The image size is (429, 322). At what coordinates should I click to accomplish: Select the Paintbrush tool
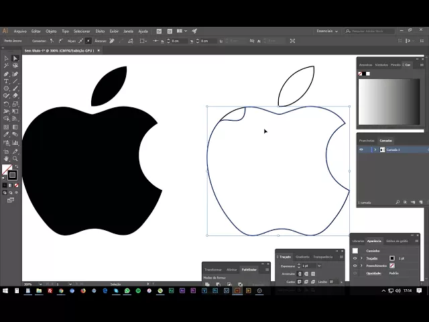coord(15,89)
